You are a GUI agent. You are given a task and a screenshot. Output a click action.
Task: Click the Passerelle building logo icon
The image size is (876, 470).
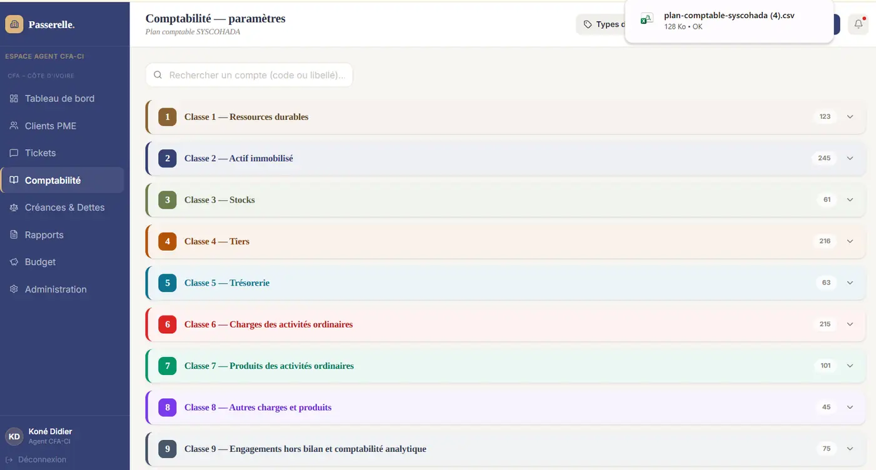tap(14, 24)
